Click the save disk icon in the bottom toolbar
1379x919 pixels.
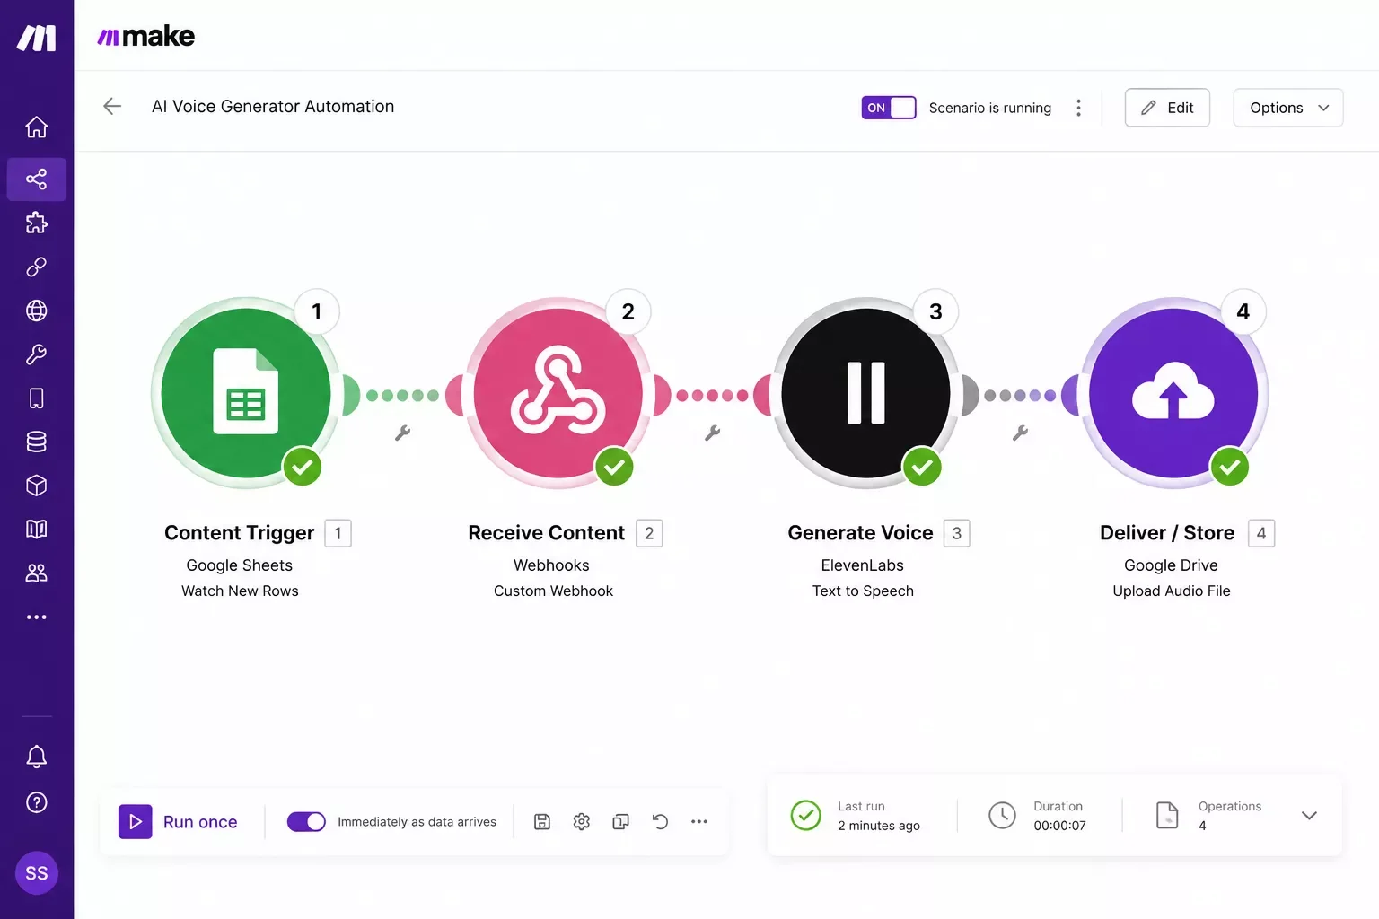tap(542, 822)
